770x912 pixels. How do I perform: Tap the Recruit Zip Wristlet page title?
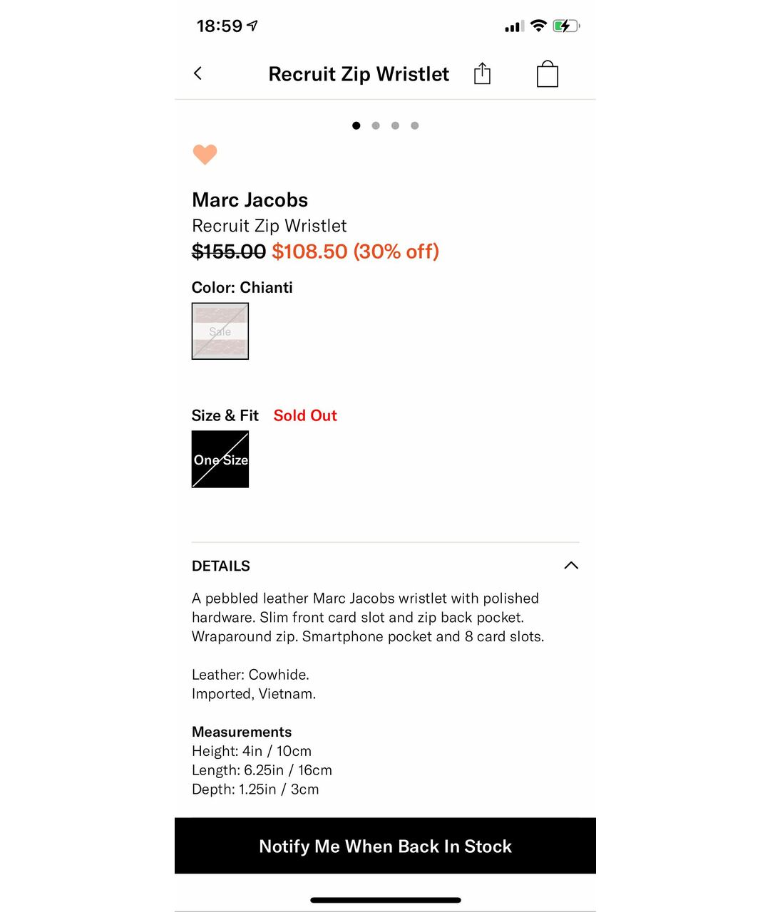tap(359, 74)
